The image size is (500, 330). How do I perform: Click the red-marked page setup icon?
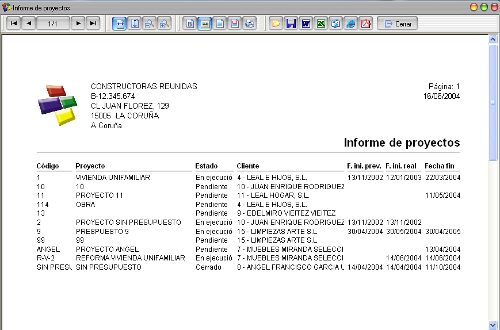click(x=235, y=24)
